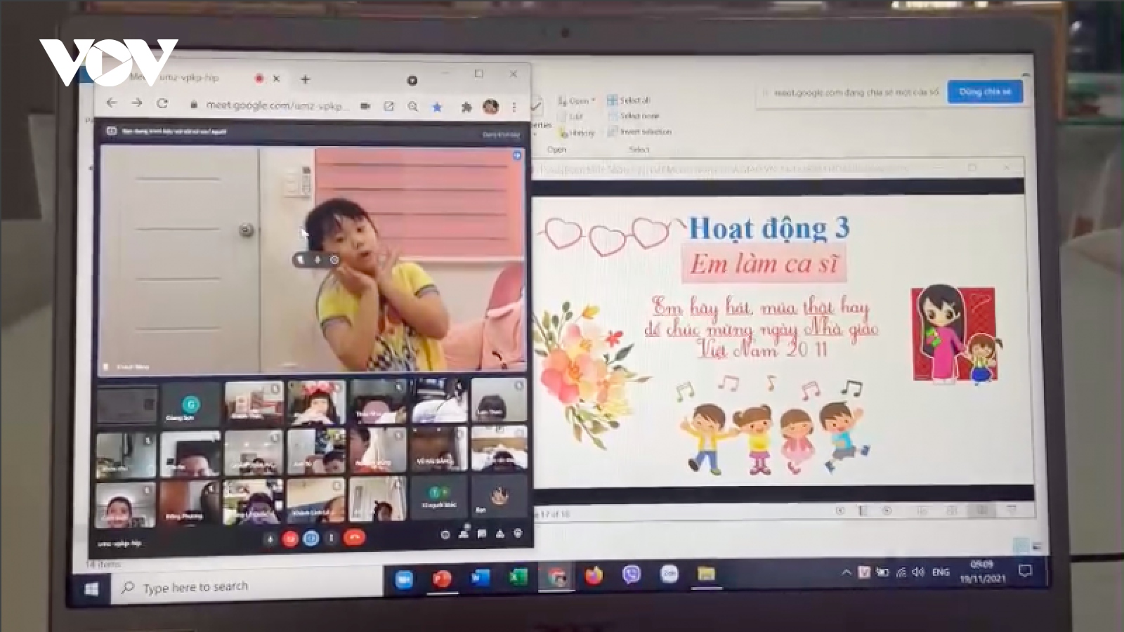This screenshot has width=1124, height=632.
Task: Click the Dừng chia sẻ stop sharing button
Action: click(985, 92)
